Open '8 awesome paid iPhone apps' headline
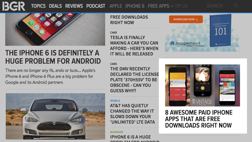Screen dimensions: 252x142 coord(199,119)
